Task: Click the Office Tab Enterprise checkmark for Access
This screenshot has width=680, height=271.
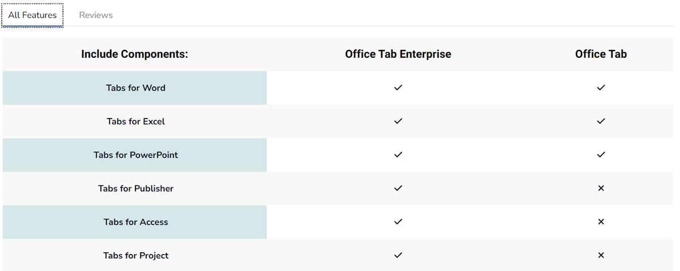Action: [x=398, y=222]
